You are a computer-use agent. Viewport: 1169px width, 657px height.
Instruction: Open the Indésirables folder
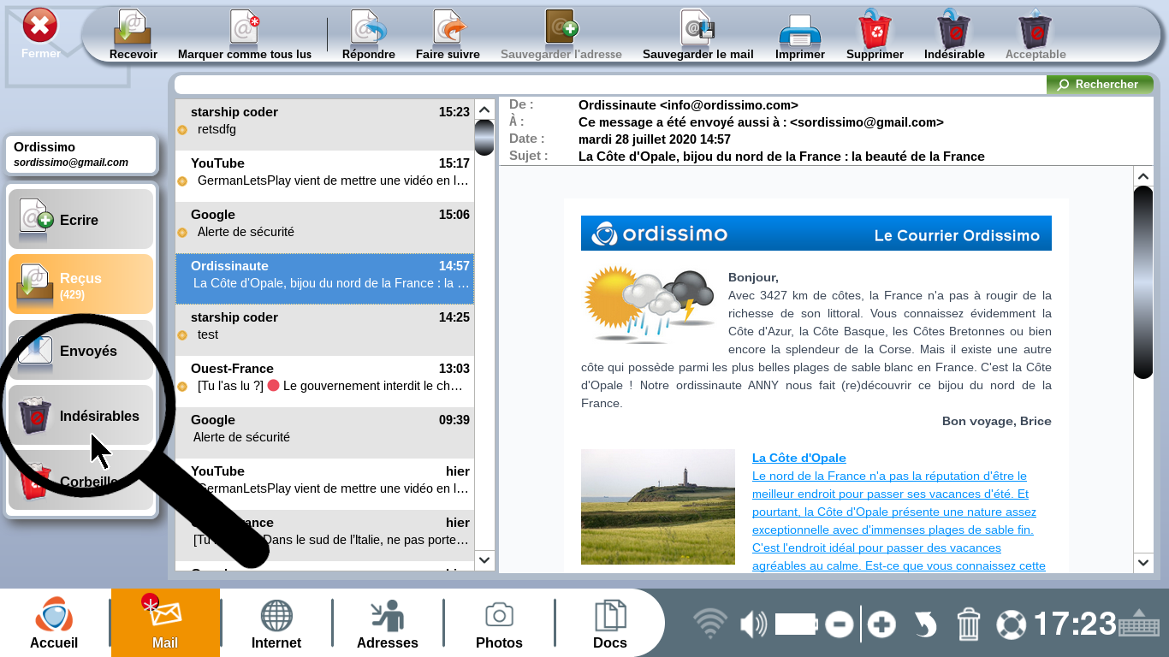(80, 415)
